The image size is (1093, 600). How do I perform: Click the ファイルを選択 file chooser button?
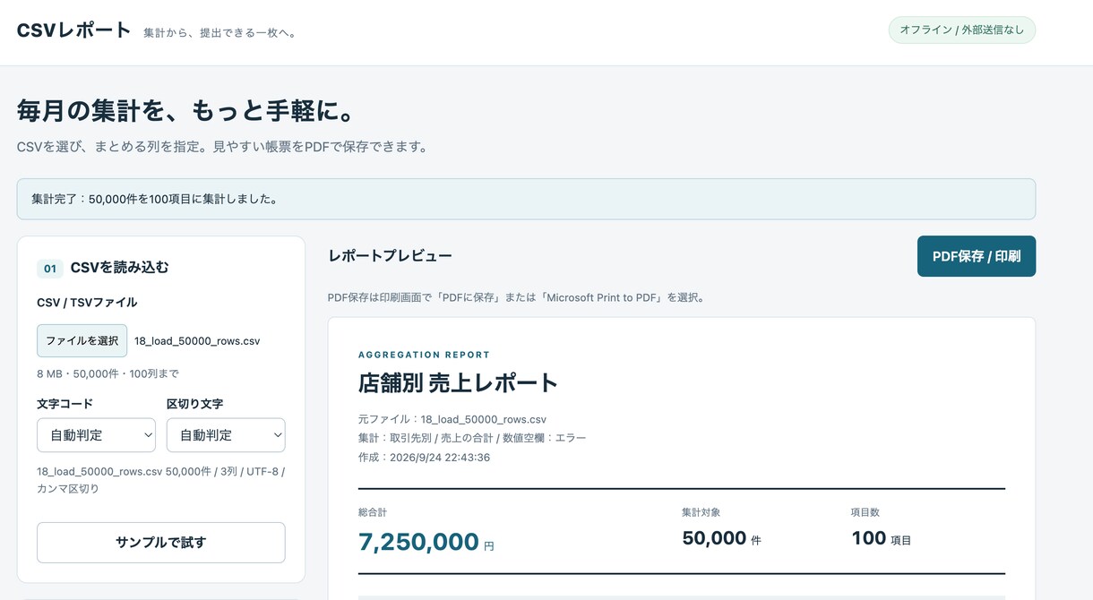pyautogui.click(x=82, y=340)
